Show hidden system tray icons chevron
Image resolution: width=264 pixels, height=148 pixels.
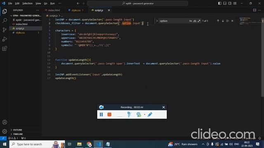203,144
